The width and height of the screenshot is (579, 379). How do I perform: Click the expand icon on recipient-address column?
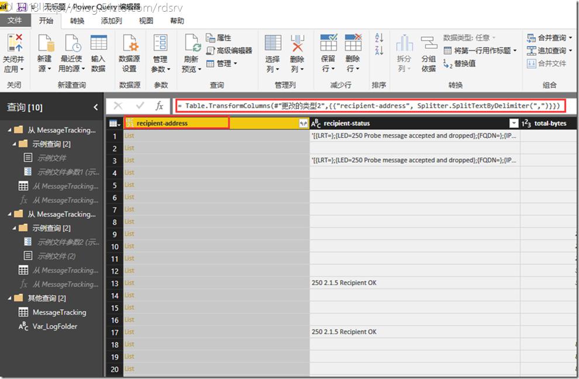303,123
